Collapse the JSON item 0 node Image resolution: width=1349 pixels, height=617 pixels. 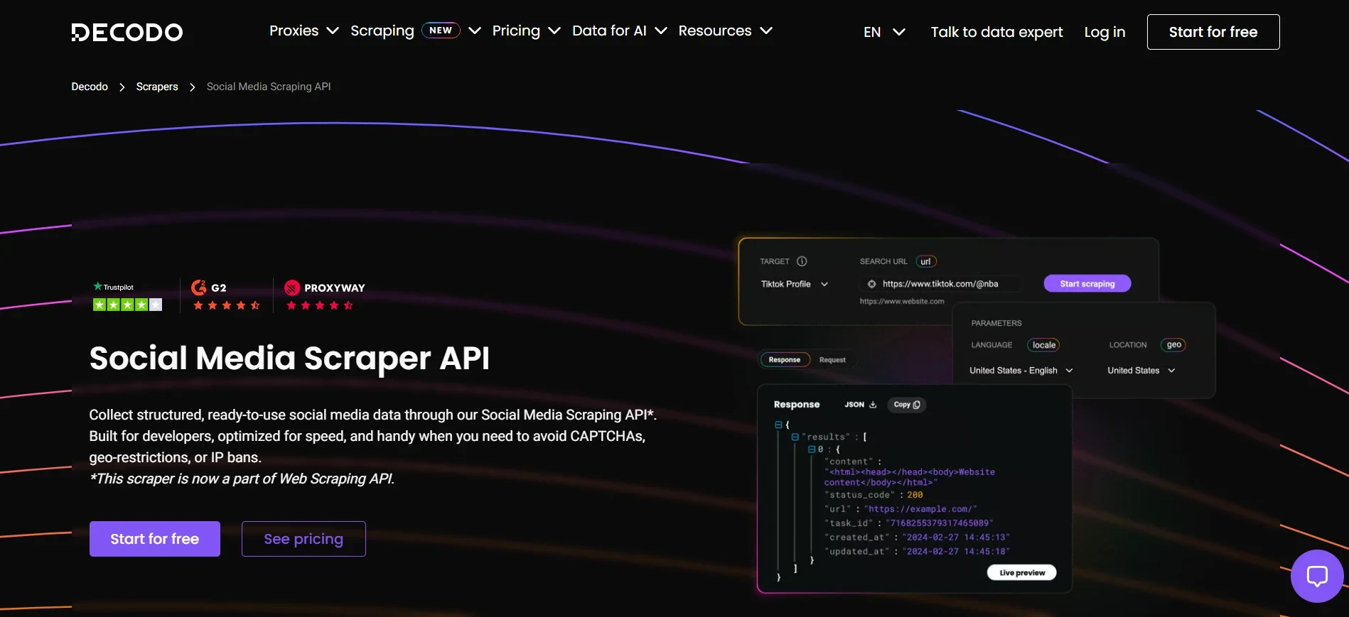(812, 449)
